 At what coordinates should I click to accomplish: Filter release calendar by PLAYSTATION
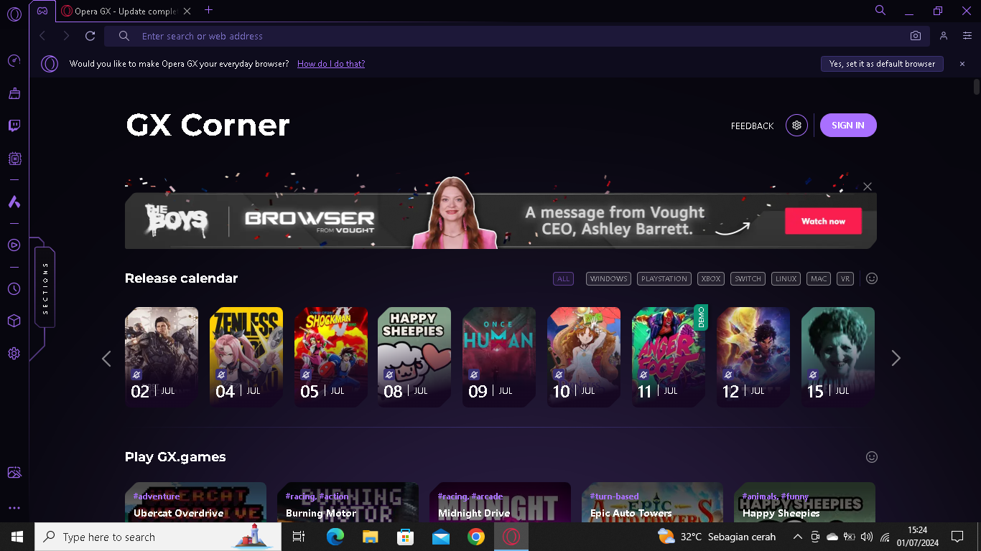pos(664,278)
